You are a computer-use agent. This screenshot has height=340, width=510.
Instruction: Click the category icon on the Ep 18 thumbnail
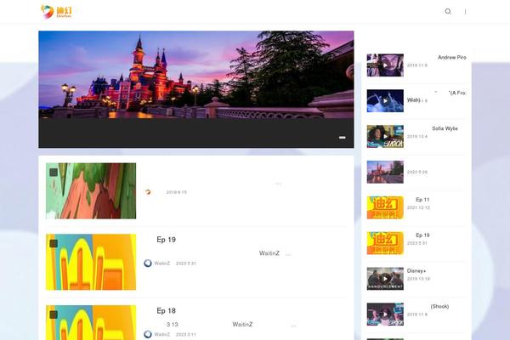[54, 314]
